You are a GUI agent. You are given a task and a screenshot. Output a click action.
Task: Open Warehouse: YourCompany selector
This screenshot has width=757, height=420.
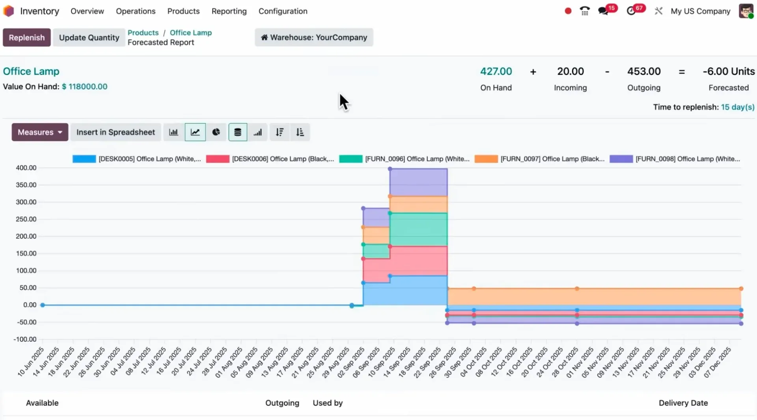click(x=314, y=37)
